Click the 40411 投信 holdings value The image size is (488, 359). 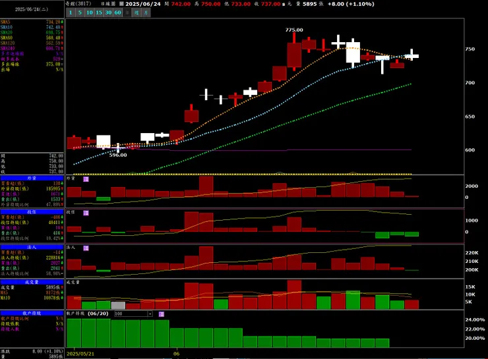coord(54,223)
